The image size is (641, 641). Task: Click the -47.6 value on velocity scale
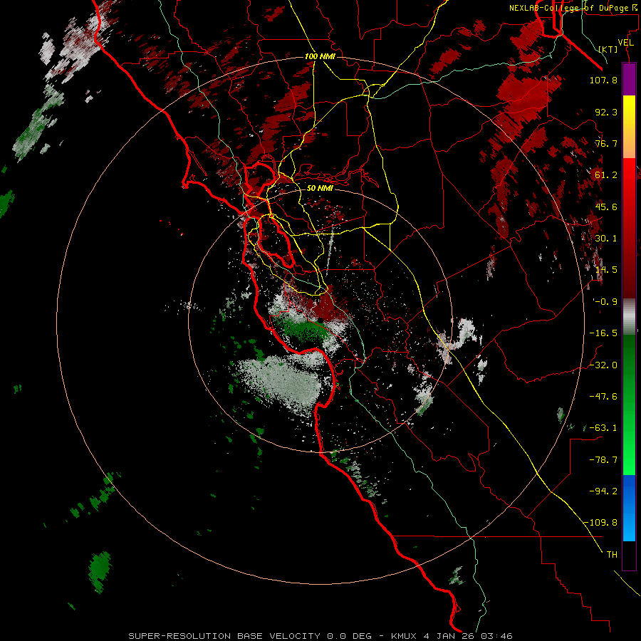pos(603,397)
